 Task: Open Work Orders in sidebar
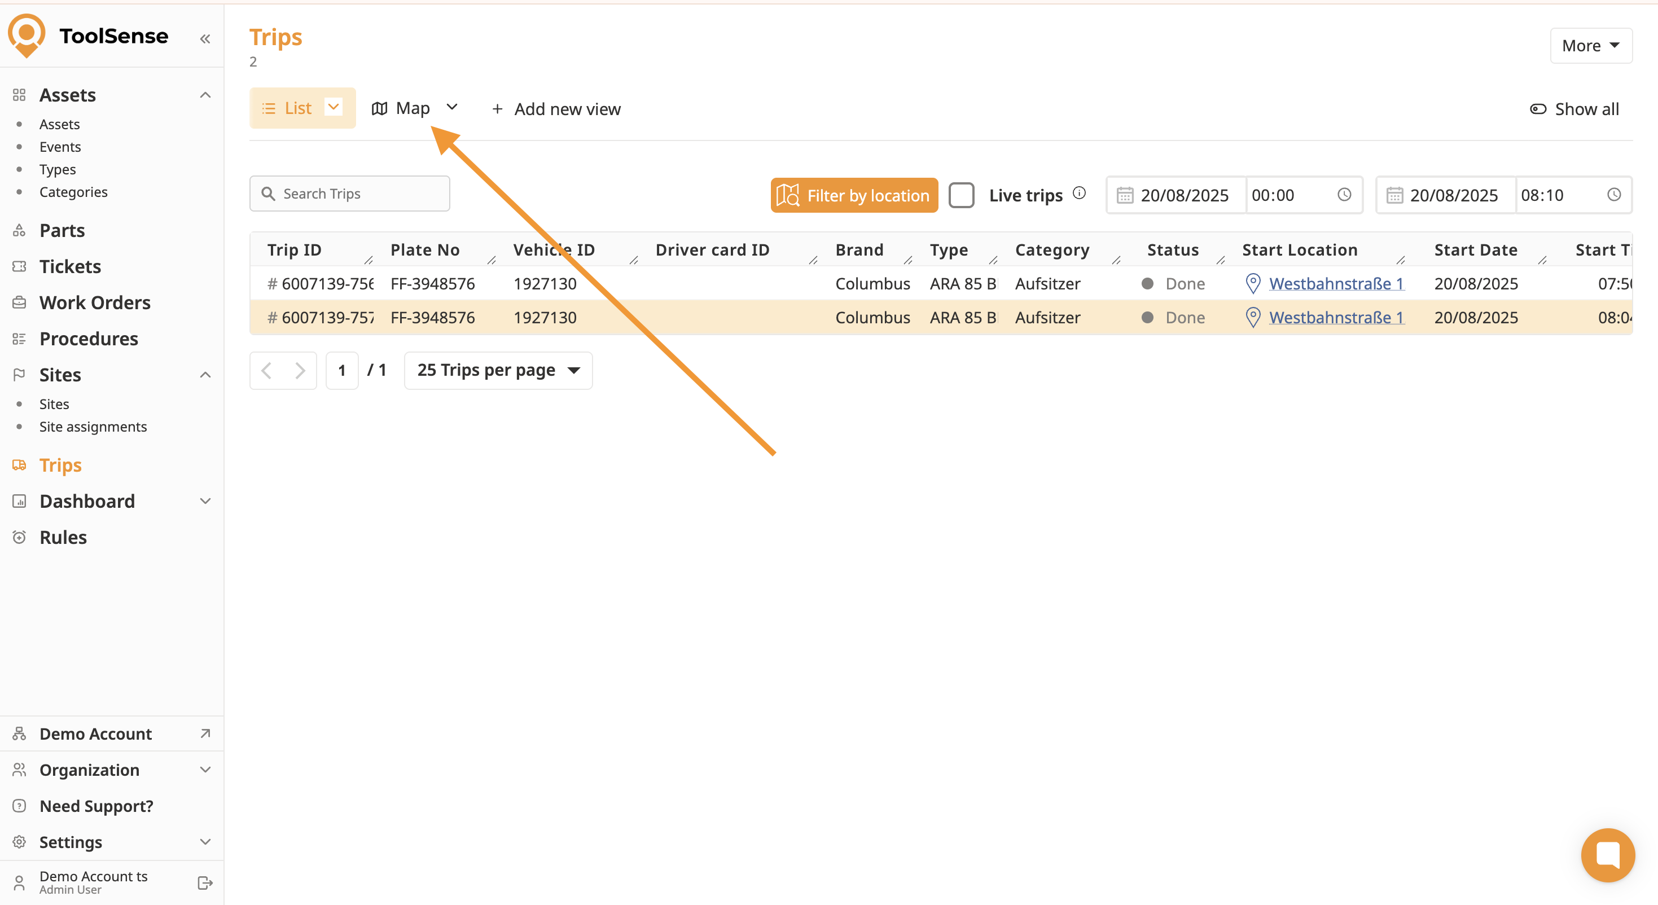95,302
